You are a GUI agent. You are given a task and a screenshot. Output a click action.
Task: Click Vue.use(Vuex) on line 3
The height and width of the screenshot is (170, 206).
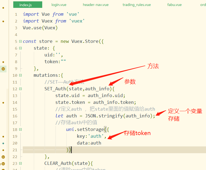coord(40,28)
